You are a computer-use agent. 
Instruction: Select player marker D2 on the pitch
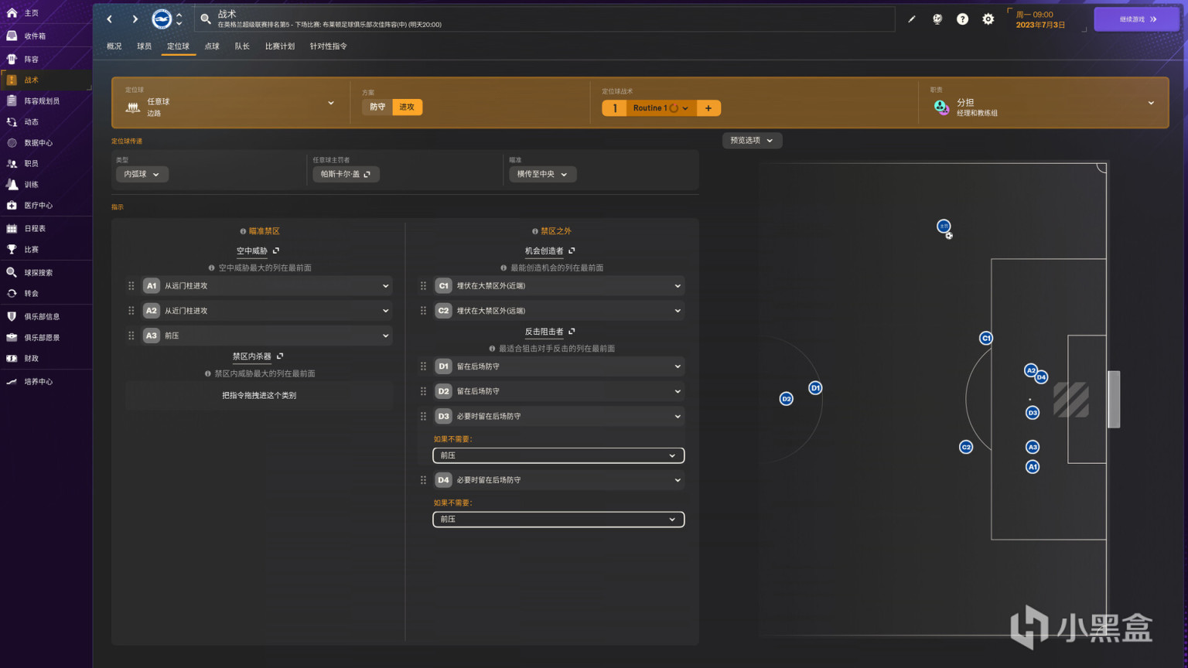(787, 399)
